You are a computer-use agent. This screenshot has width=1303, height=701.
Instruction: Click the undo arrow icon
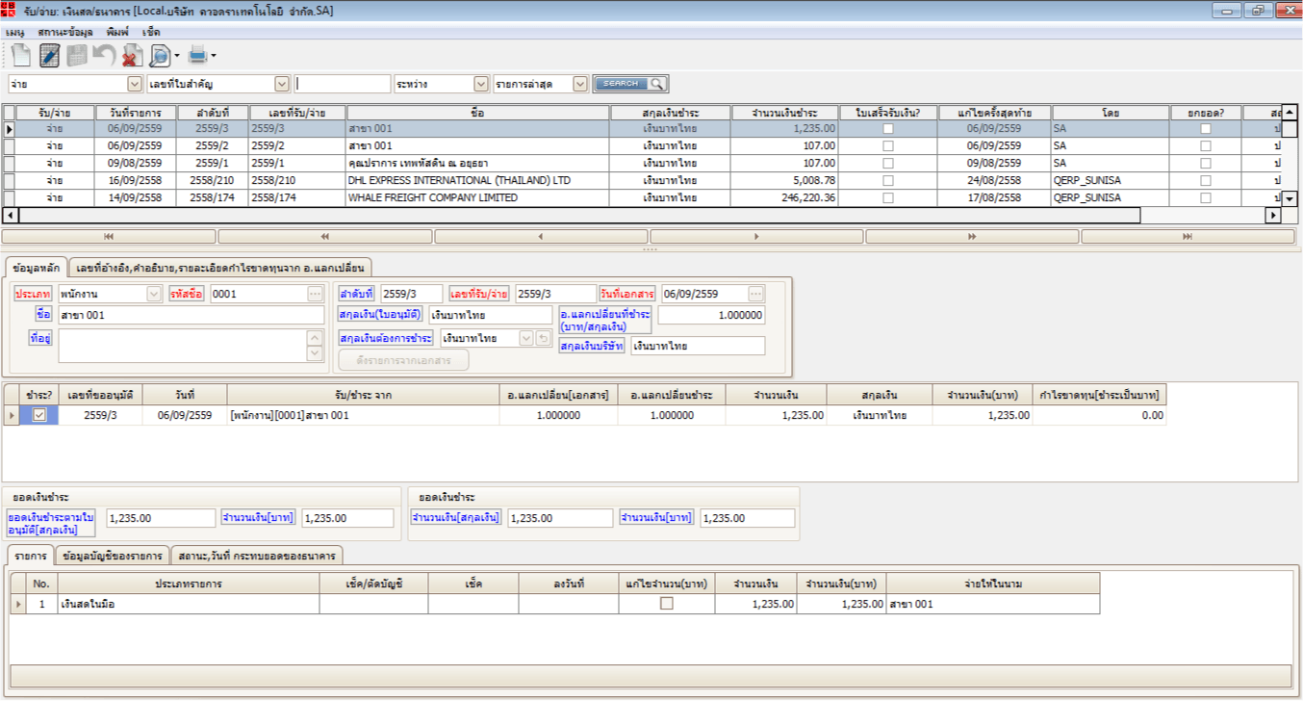[x=104, y=55]
